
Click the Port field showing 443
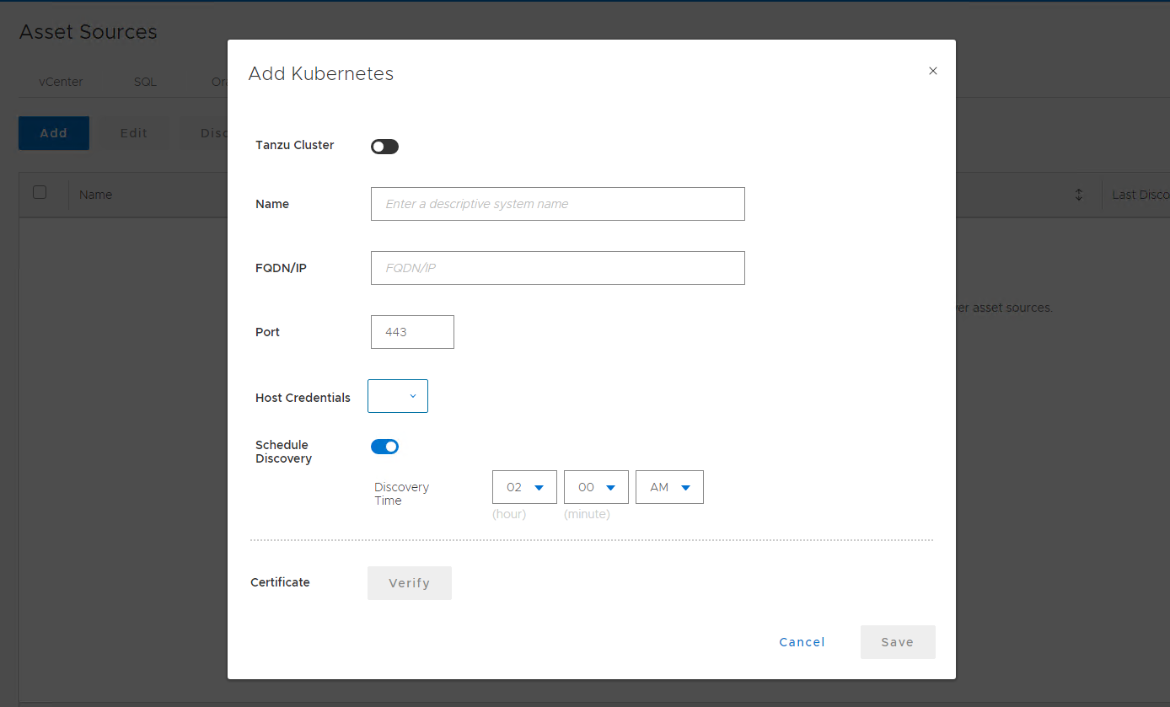[412, 332]
